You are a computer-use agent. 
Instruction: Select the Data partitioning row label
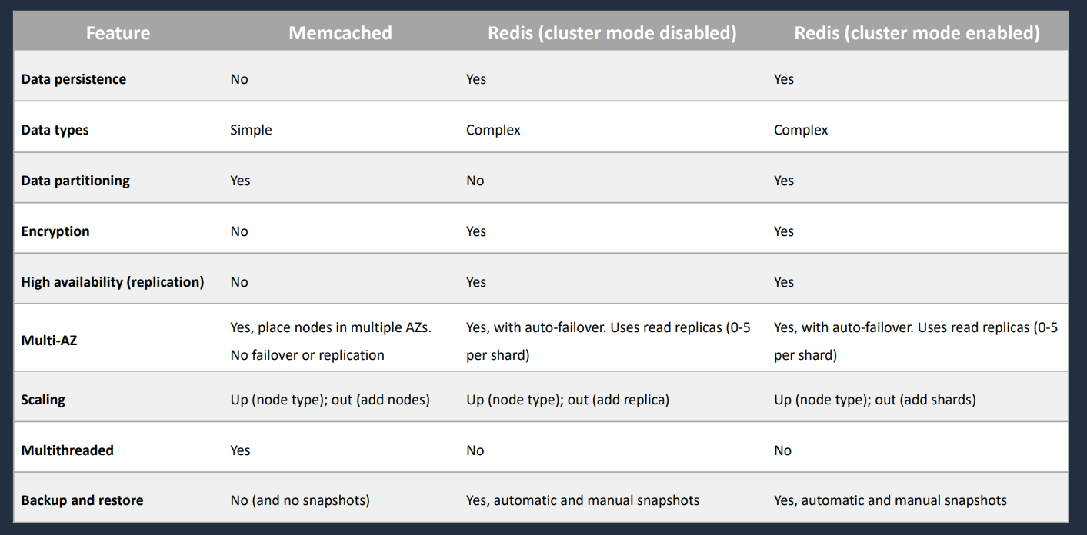(75, 181)
